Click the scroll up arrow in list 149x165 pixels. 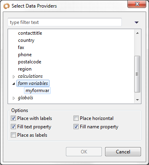137,33
